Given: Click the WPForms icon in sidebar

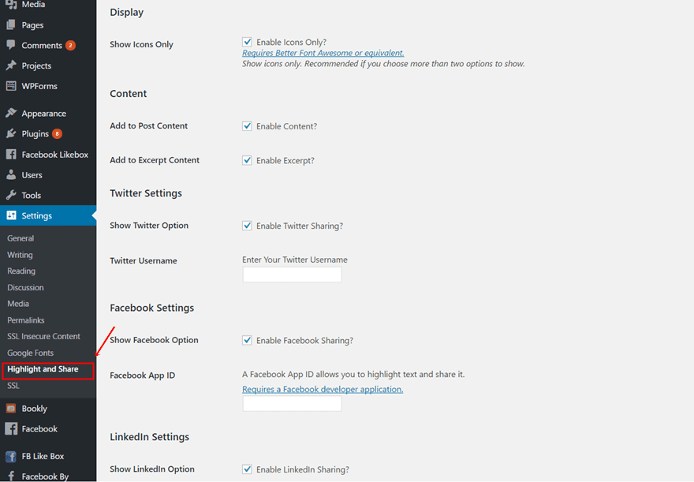Looking at the screenshot, I should [x=11, y=86].
